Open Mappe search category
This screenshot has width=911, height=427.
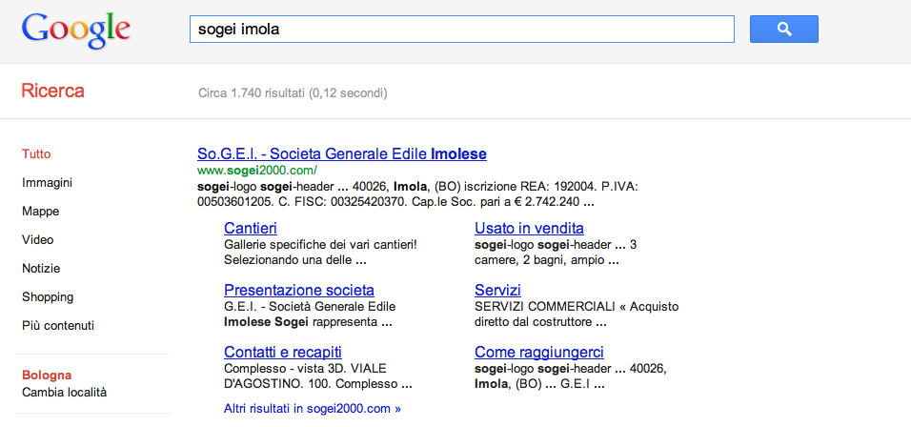pyautogui.click(x=40, y=211)
